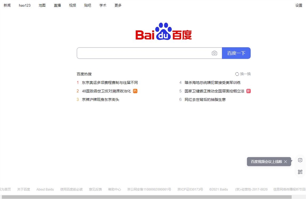Open the 新闻 menu item
The width and height of the screenshot is (306, 199).
[x=7, y=5]
